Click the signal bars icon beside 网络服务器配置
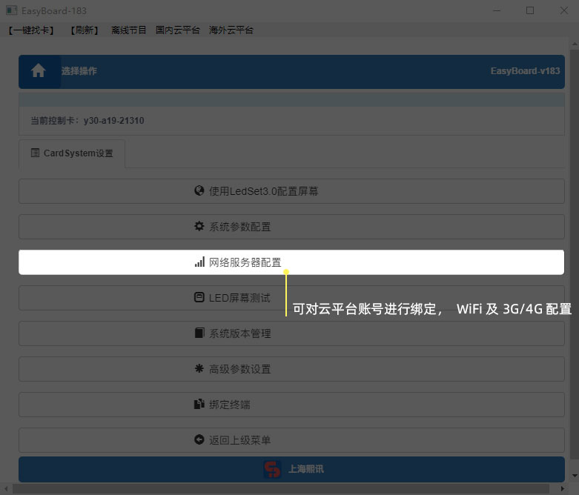The image size is (579, 495). tap(199, 262)
